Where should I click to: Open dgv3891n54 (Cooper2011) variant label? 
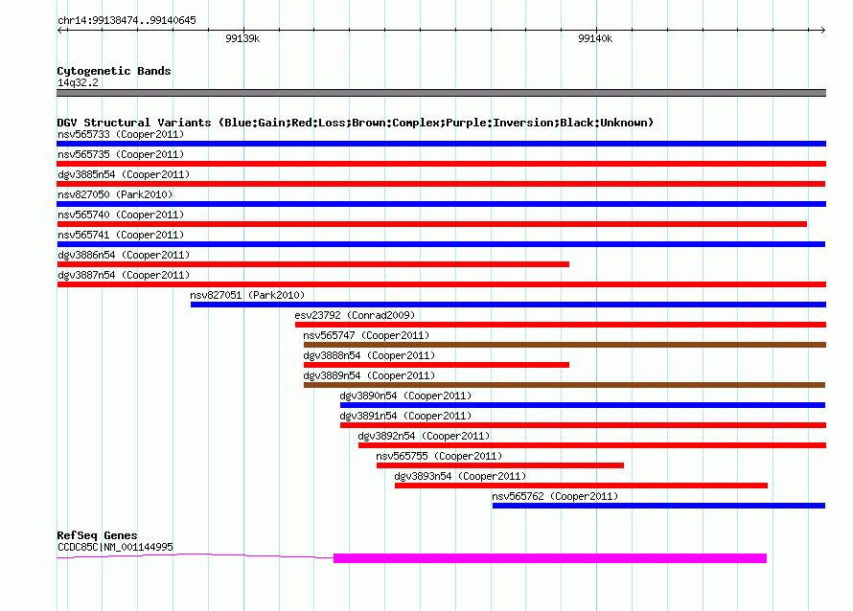[x=405, y=416]
